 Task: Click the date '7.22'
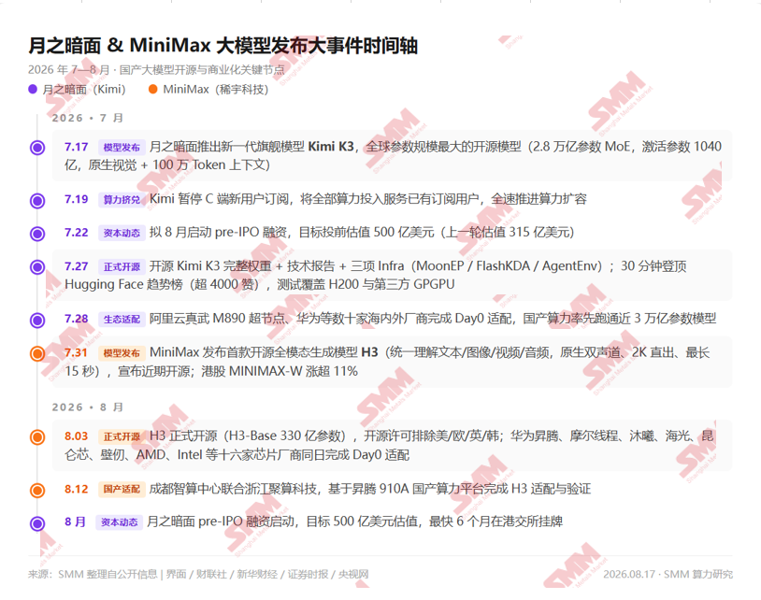tap(77, 233)
